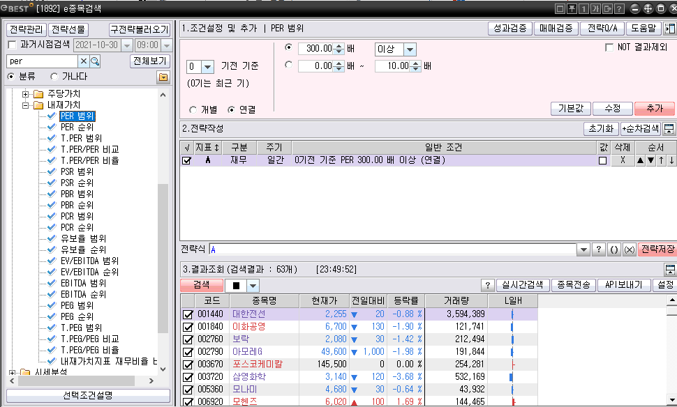Select 유보율 순위 in the tree

point(83,249)
